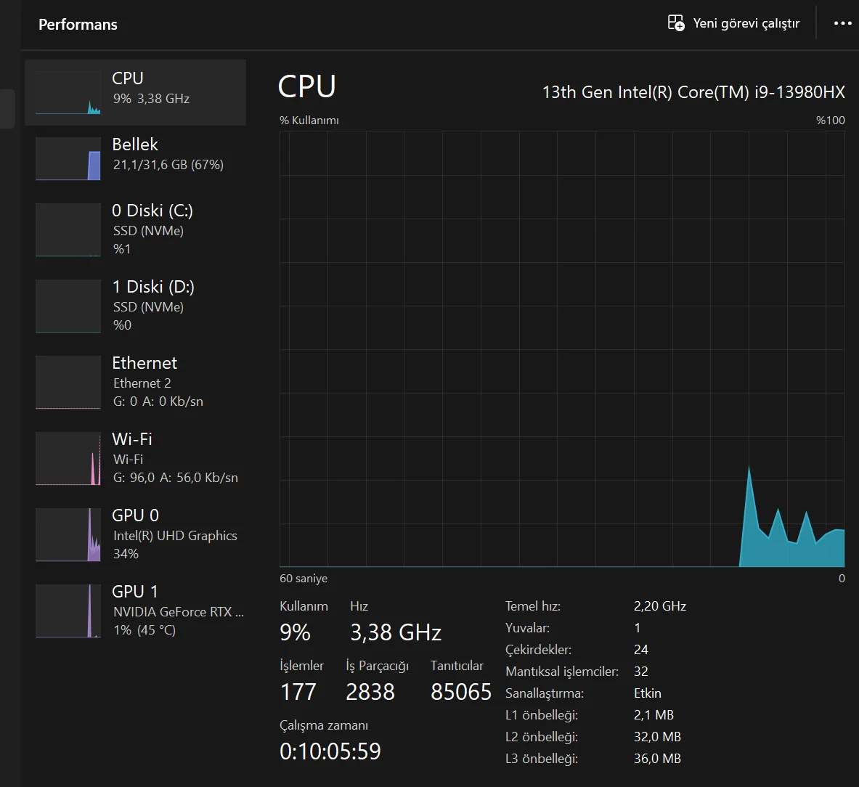Select the CPU performance entry

(135, 92)
